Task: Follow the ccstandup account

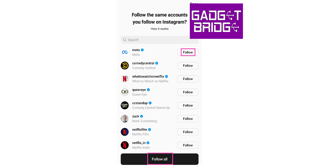Action: click(188, 106)
